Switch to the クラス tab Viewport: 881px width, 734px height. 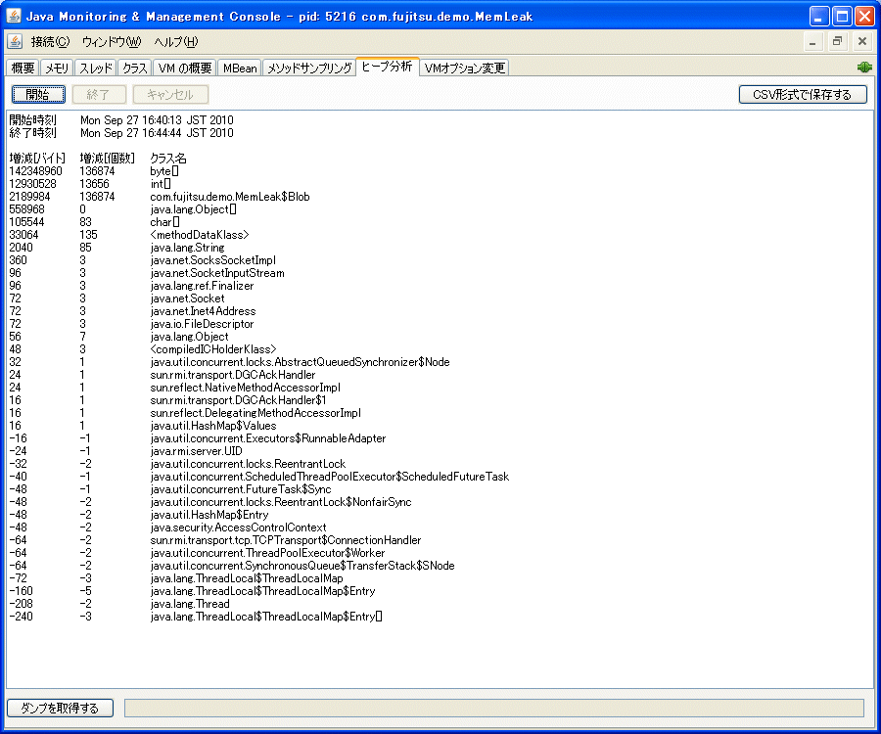pyautogui.click(x=135, y=68)
